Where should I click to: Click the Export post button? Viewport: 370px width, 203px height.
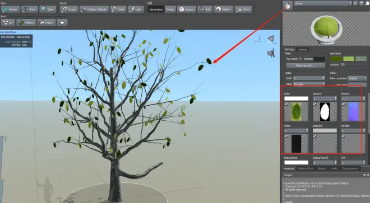(x=47, y=22)
